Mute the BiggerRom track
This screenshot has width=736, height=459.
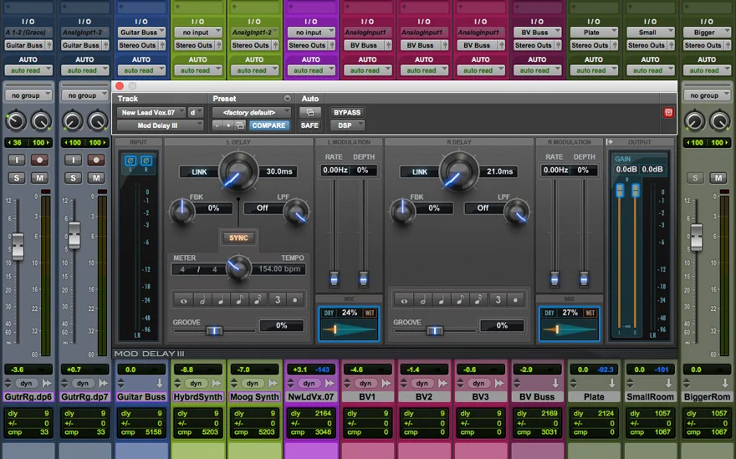(x=718, y=178)
